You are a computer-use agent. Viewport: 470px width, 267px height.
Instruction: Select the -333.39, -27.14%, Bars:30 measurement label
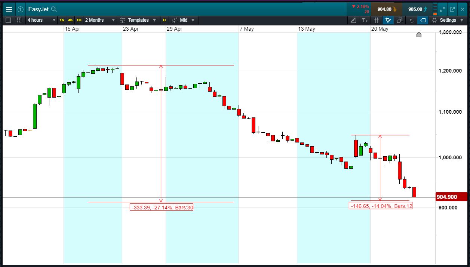[x=162, y=207]
